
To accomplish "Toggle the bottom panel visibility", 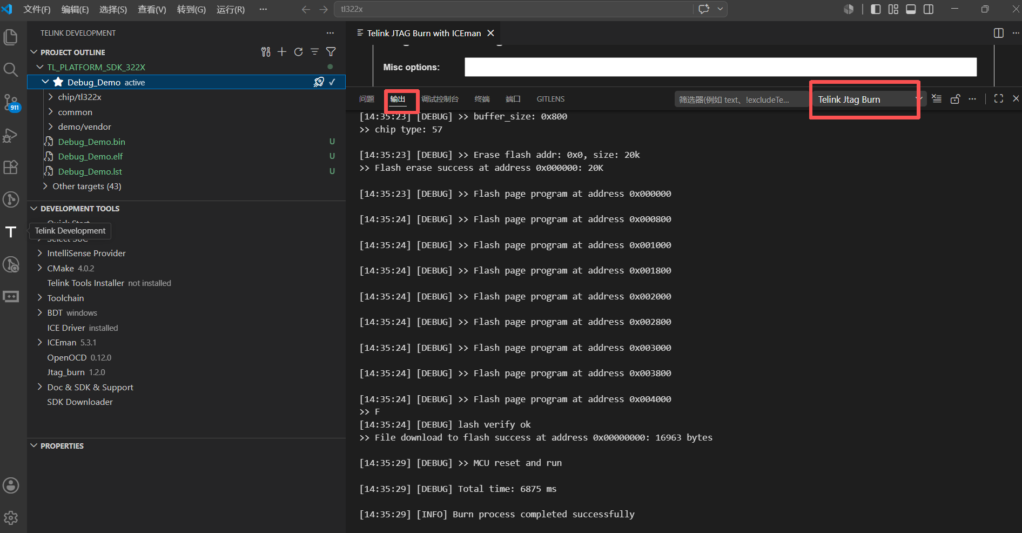I will (911, 9).
